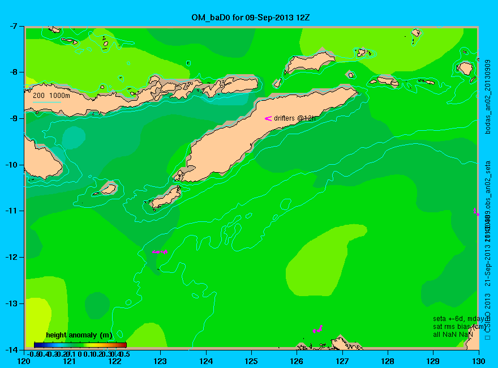
Task: Click the vertical label bodas_an02_20130909
Action: 488,96
